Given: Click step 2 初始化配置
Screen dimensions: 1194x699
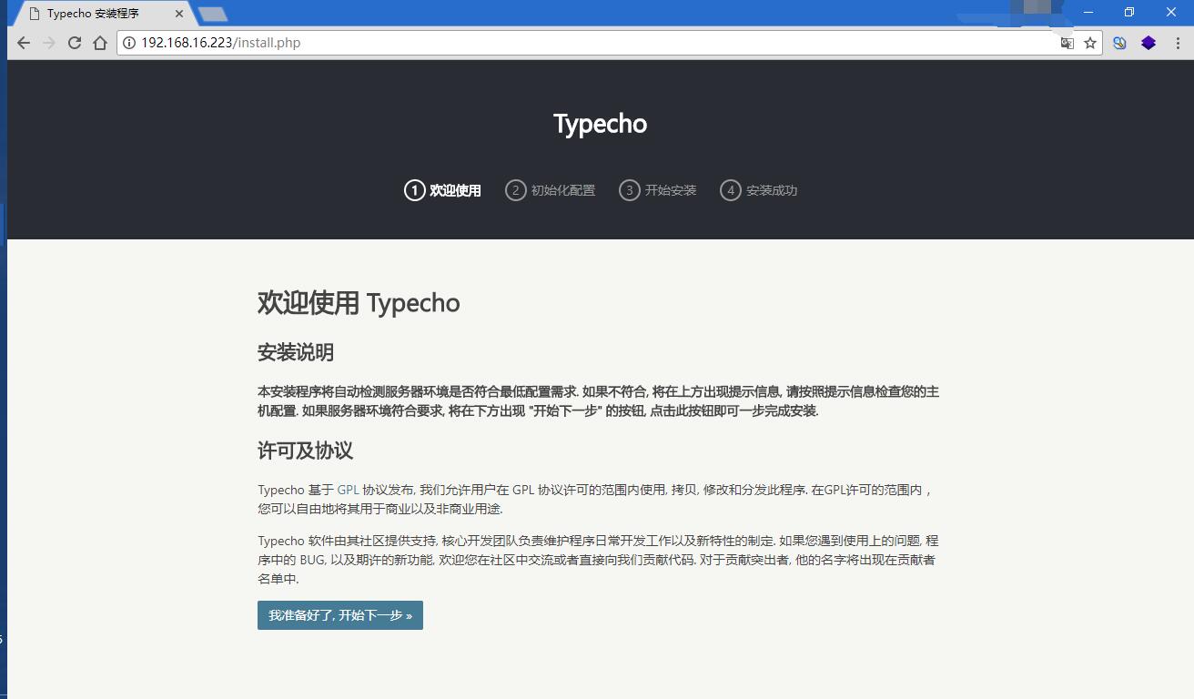Looking at the screenshot, I should 551,190.
